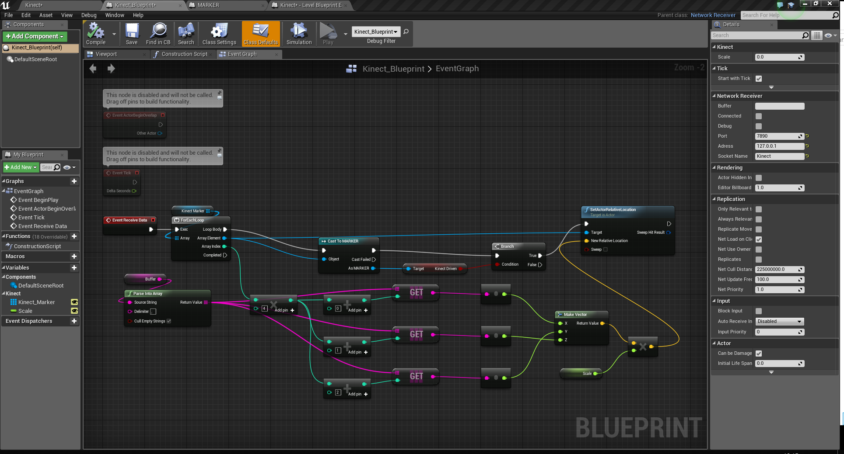844x454 pixels.
Task: Open the Auto Receive Input dropdown
Action: coord(780,322)
